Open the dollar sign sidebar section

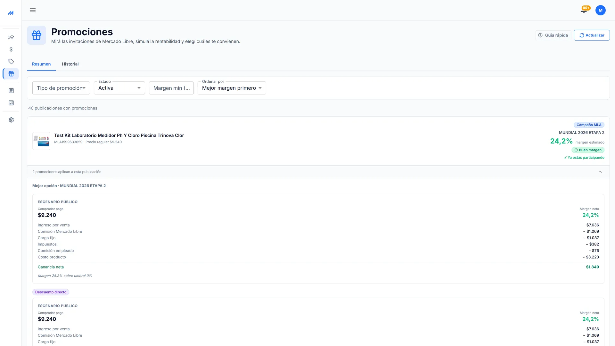(x=11, y=49)
